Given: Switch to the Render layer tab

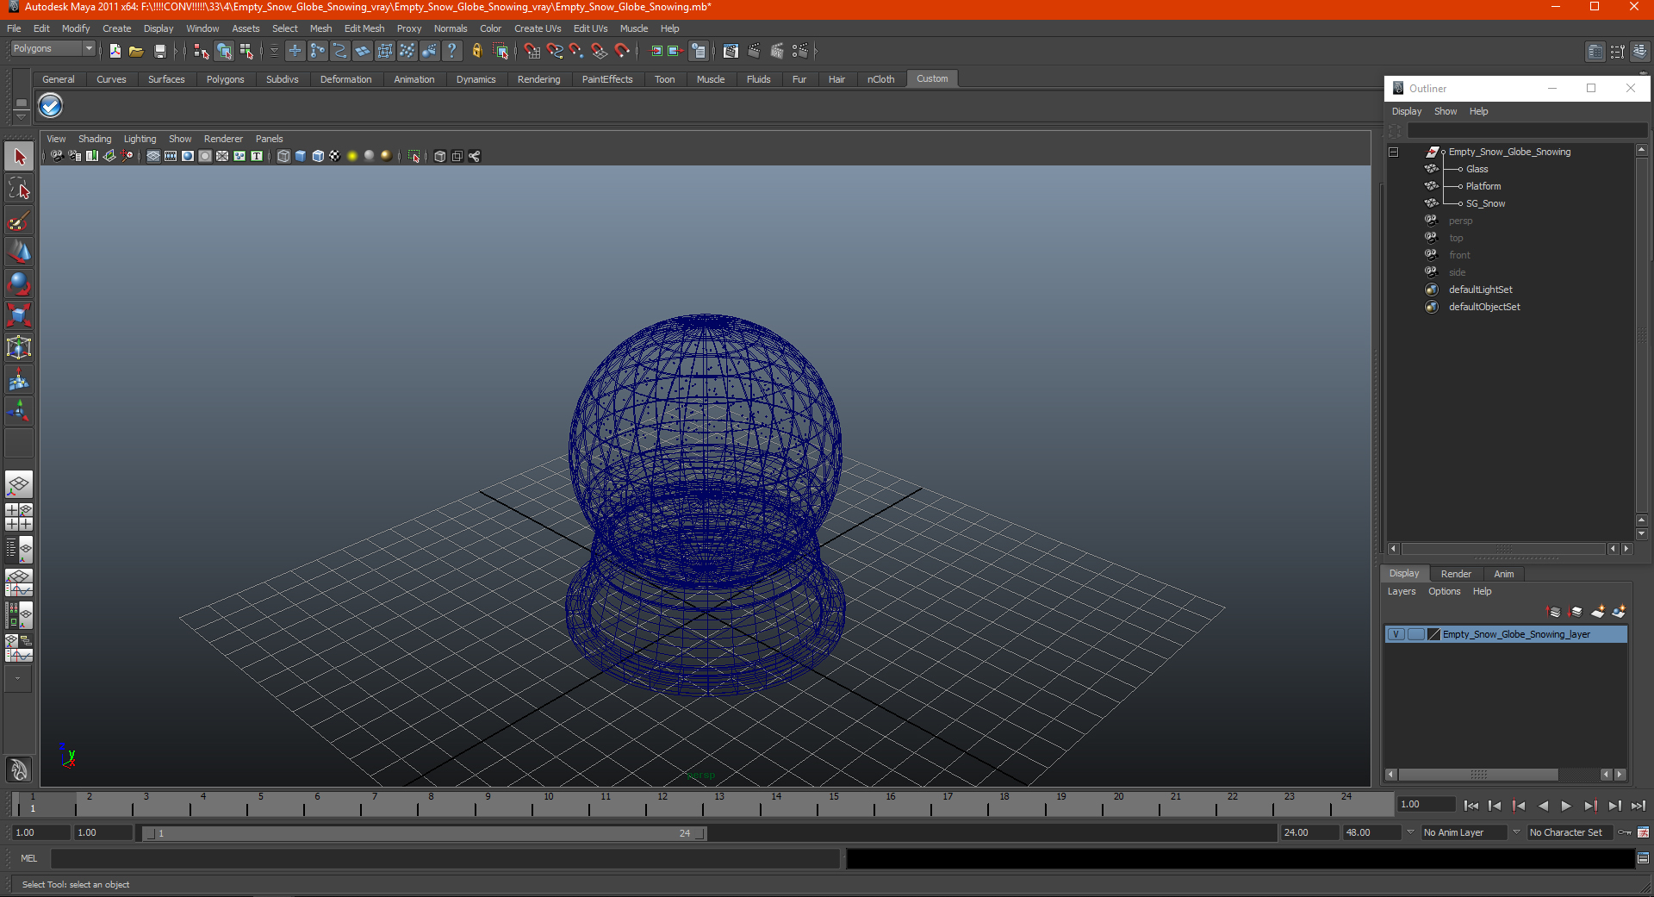Looking at the screenshot, I should coord(1456,574).
